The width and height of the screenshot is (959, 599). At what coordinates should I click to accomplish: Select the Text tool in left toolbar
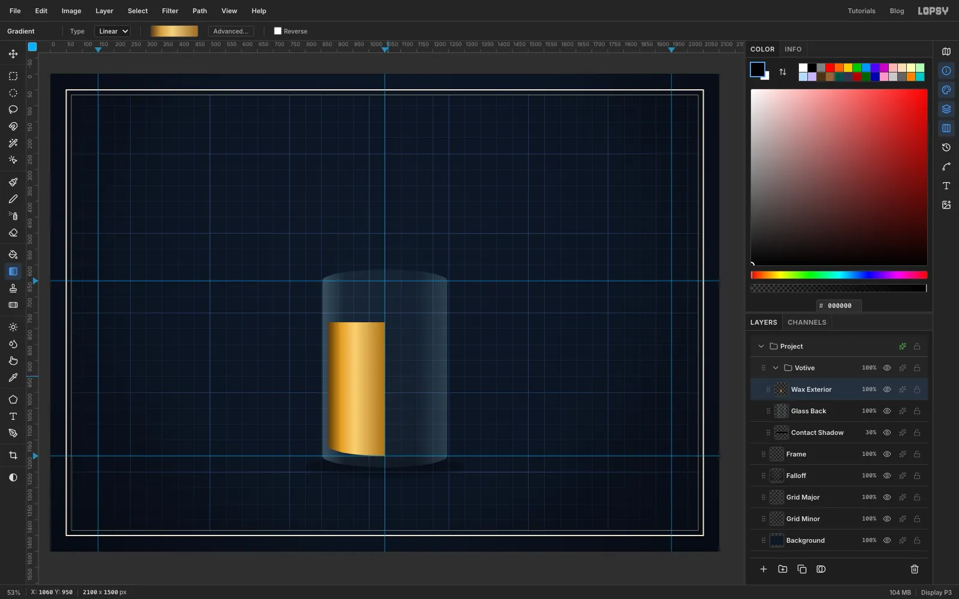[13, 416]
